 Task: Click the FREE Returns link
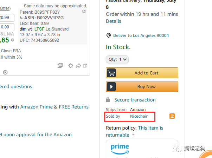point(73,107)
